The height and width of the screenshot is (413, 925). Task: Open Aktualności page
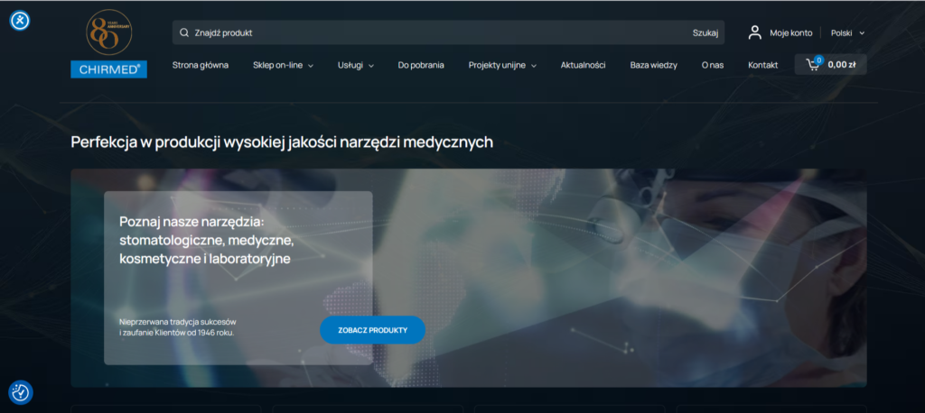(x=583, y=66)
